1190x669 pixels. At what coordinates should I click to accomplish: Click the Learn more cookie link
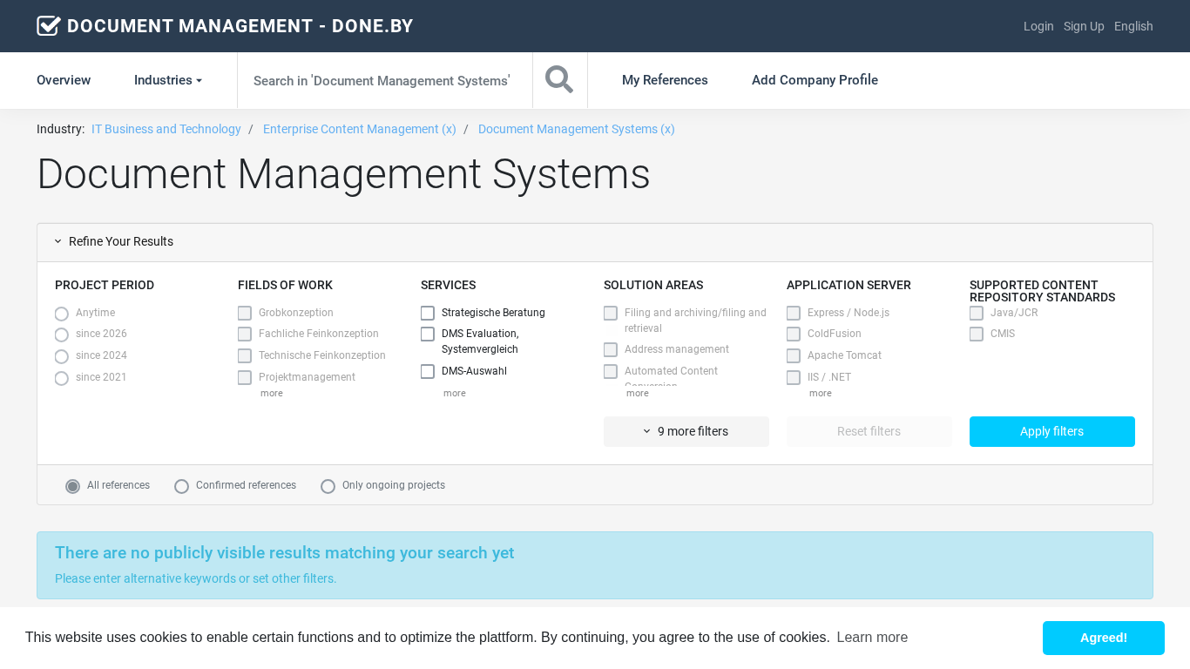[x=872, y=638]
